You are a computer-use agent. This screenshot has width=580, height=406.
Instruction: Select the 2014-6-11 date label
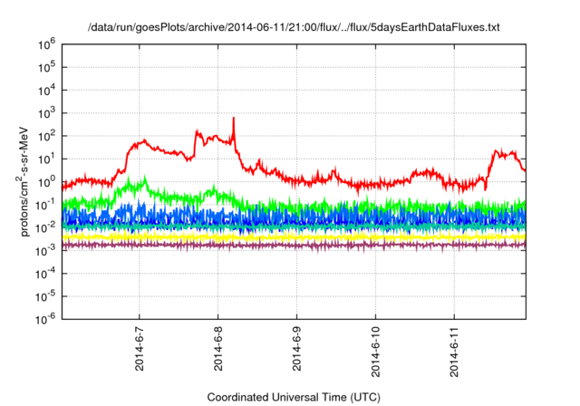pyautogui.click(x=454, y=352)
